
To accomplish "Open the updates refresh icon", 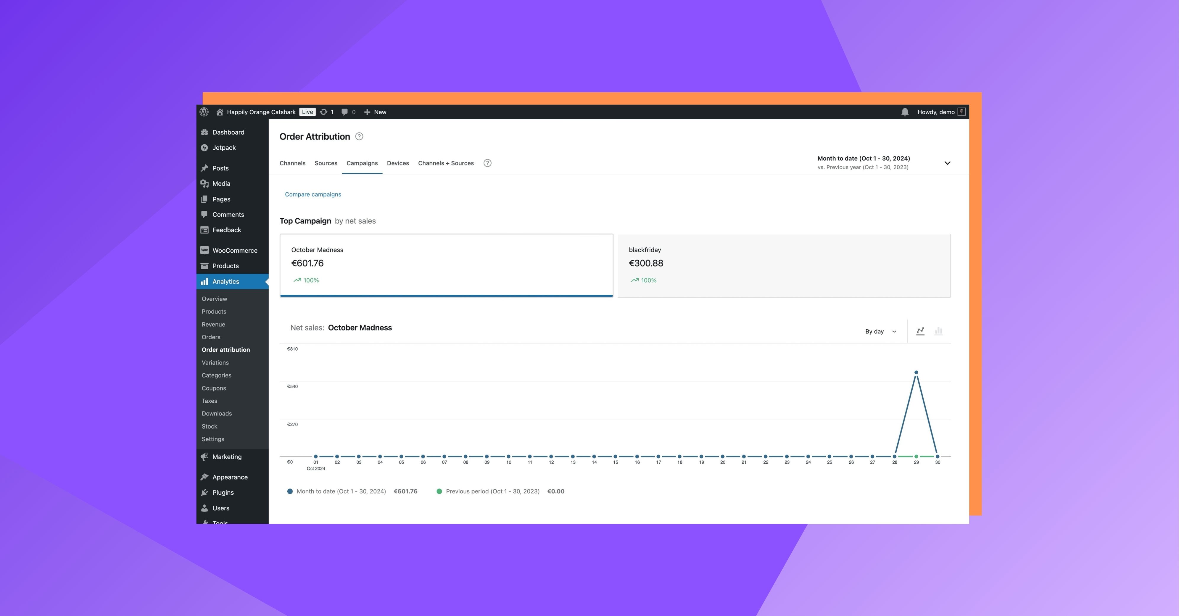I will [x=323, y=112].
